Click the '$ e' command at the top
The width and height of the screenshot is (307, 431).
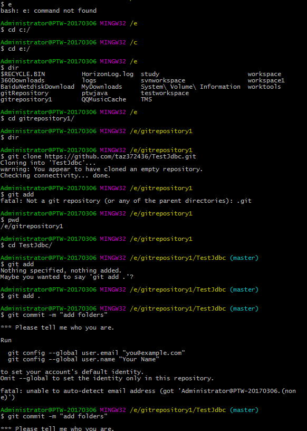point(6,4)
